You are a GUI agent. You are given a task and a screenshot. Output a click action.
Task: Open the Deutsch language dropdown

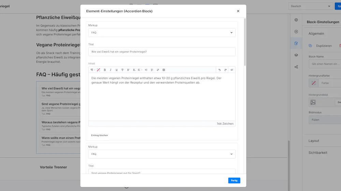[x=310, y=6]
